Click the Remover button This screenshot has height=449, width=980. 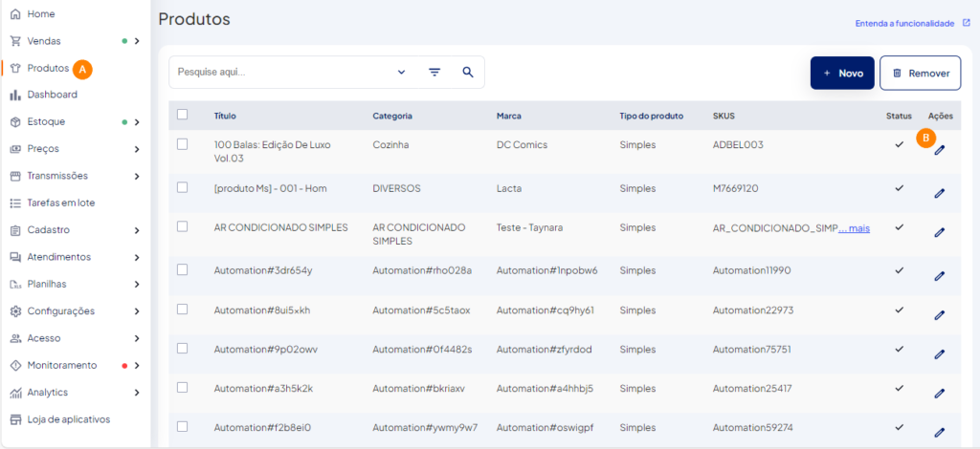(920, 73)
